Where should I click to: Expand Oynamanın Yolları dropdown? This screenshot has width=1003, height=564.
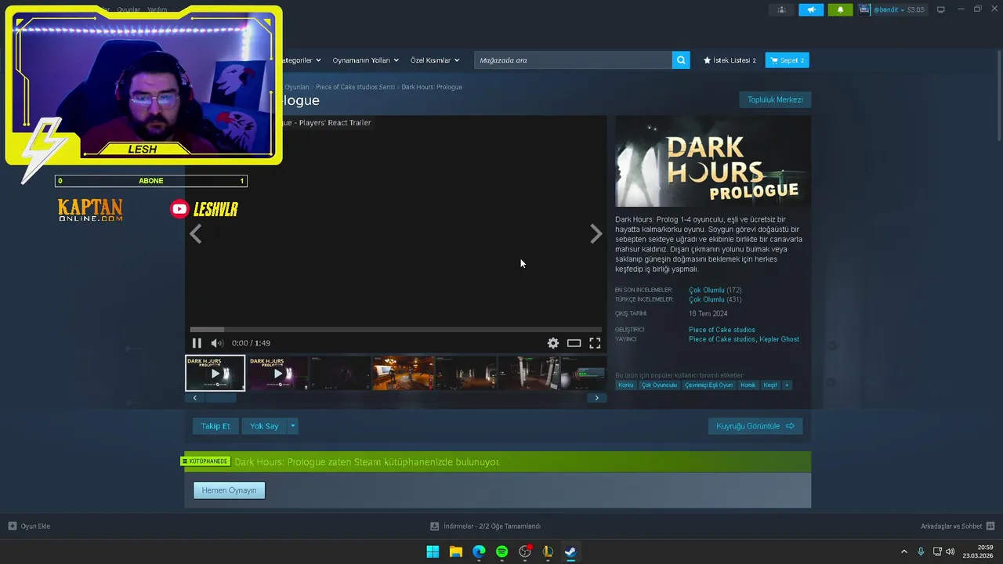[x=365, y=60]
